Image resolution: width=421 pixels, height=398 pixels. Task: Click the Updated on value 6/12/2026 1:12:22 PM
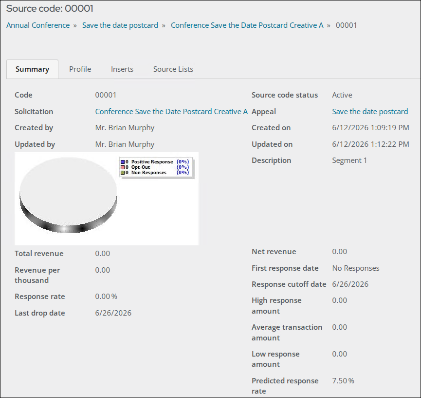pyautogui.click(x=370, y=144)
